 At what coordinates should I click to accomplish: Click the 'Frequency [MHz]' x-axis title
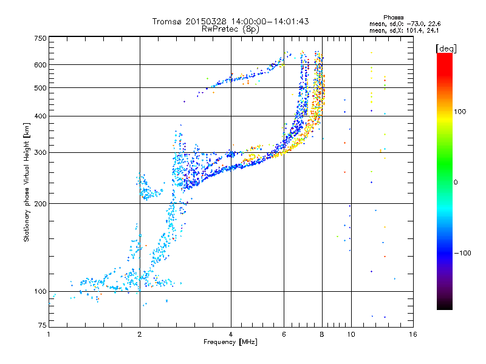pyautogui.click(x=230, y=342)
